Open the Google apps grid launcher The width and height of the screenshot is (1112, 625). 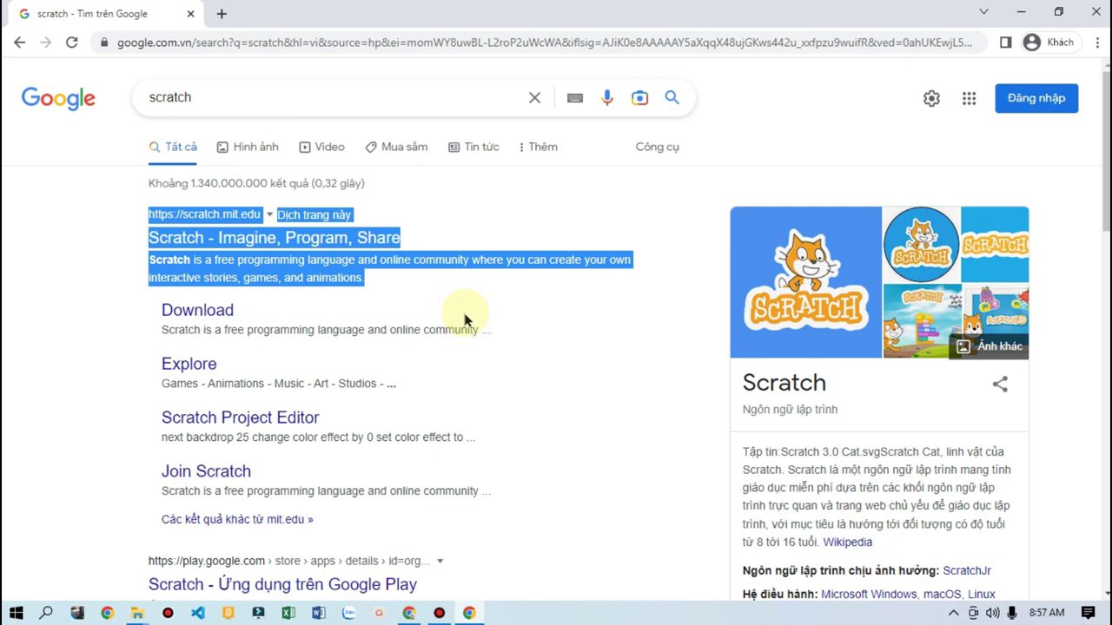click(x=969, y=98)
